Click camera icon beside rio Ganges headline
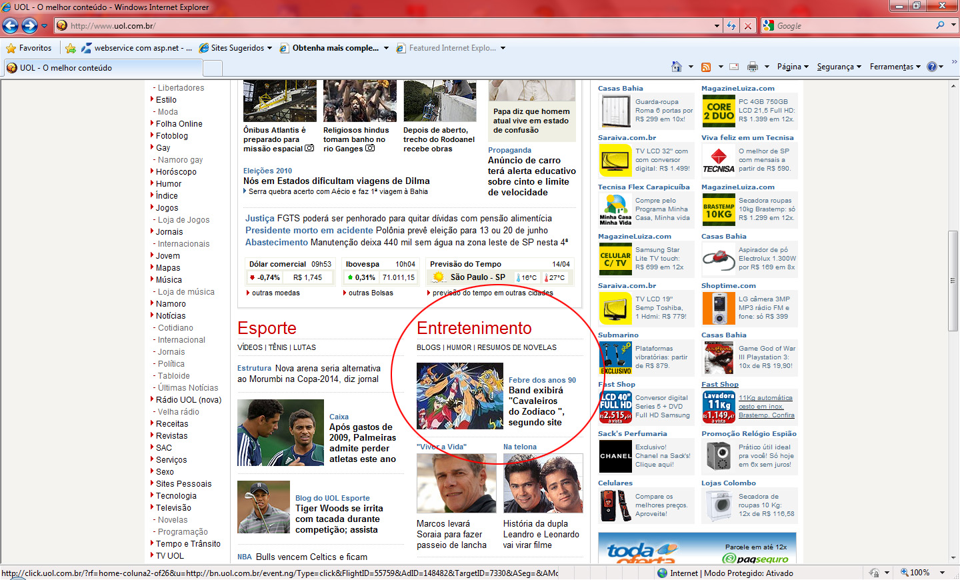The width and height of the screenshot is (960, 580). [x=370, y=148]
